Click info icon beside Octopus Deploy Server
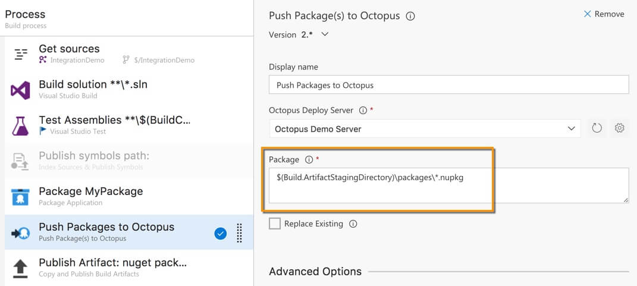 click(x=363, y=111)
